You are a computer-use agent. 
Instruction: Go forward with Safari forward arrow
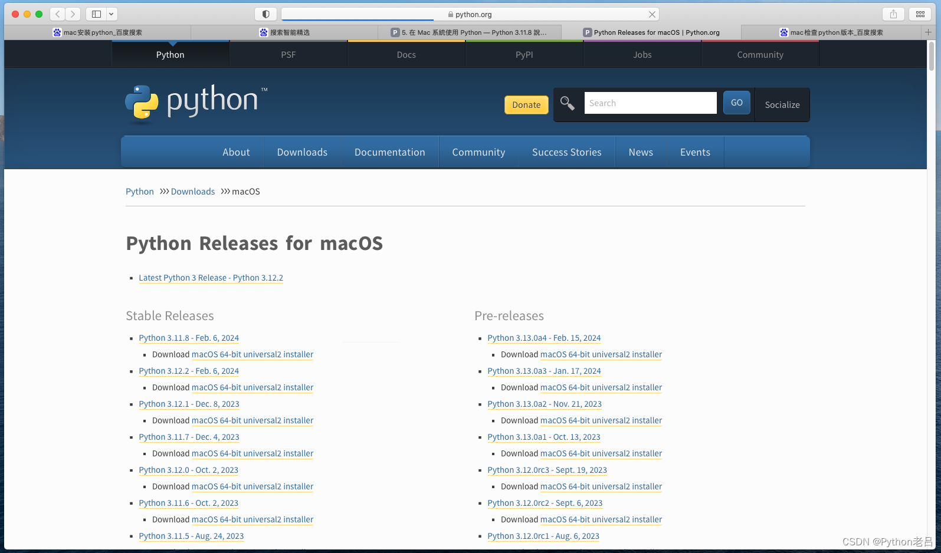pyautogui.click(x=73, y=14)
